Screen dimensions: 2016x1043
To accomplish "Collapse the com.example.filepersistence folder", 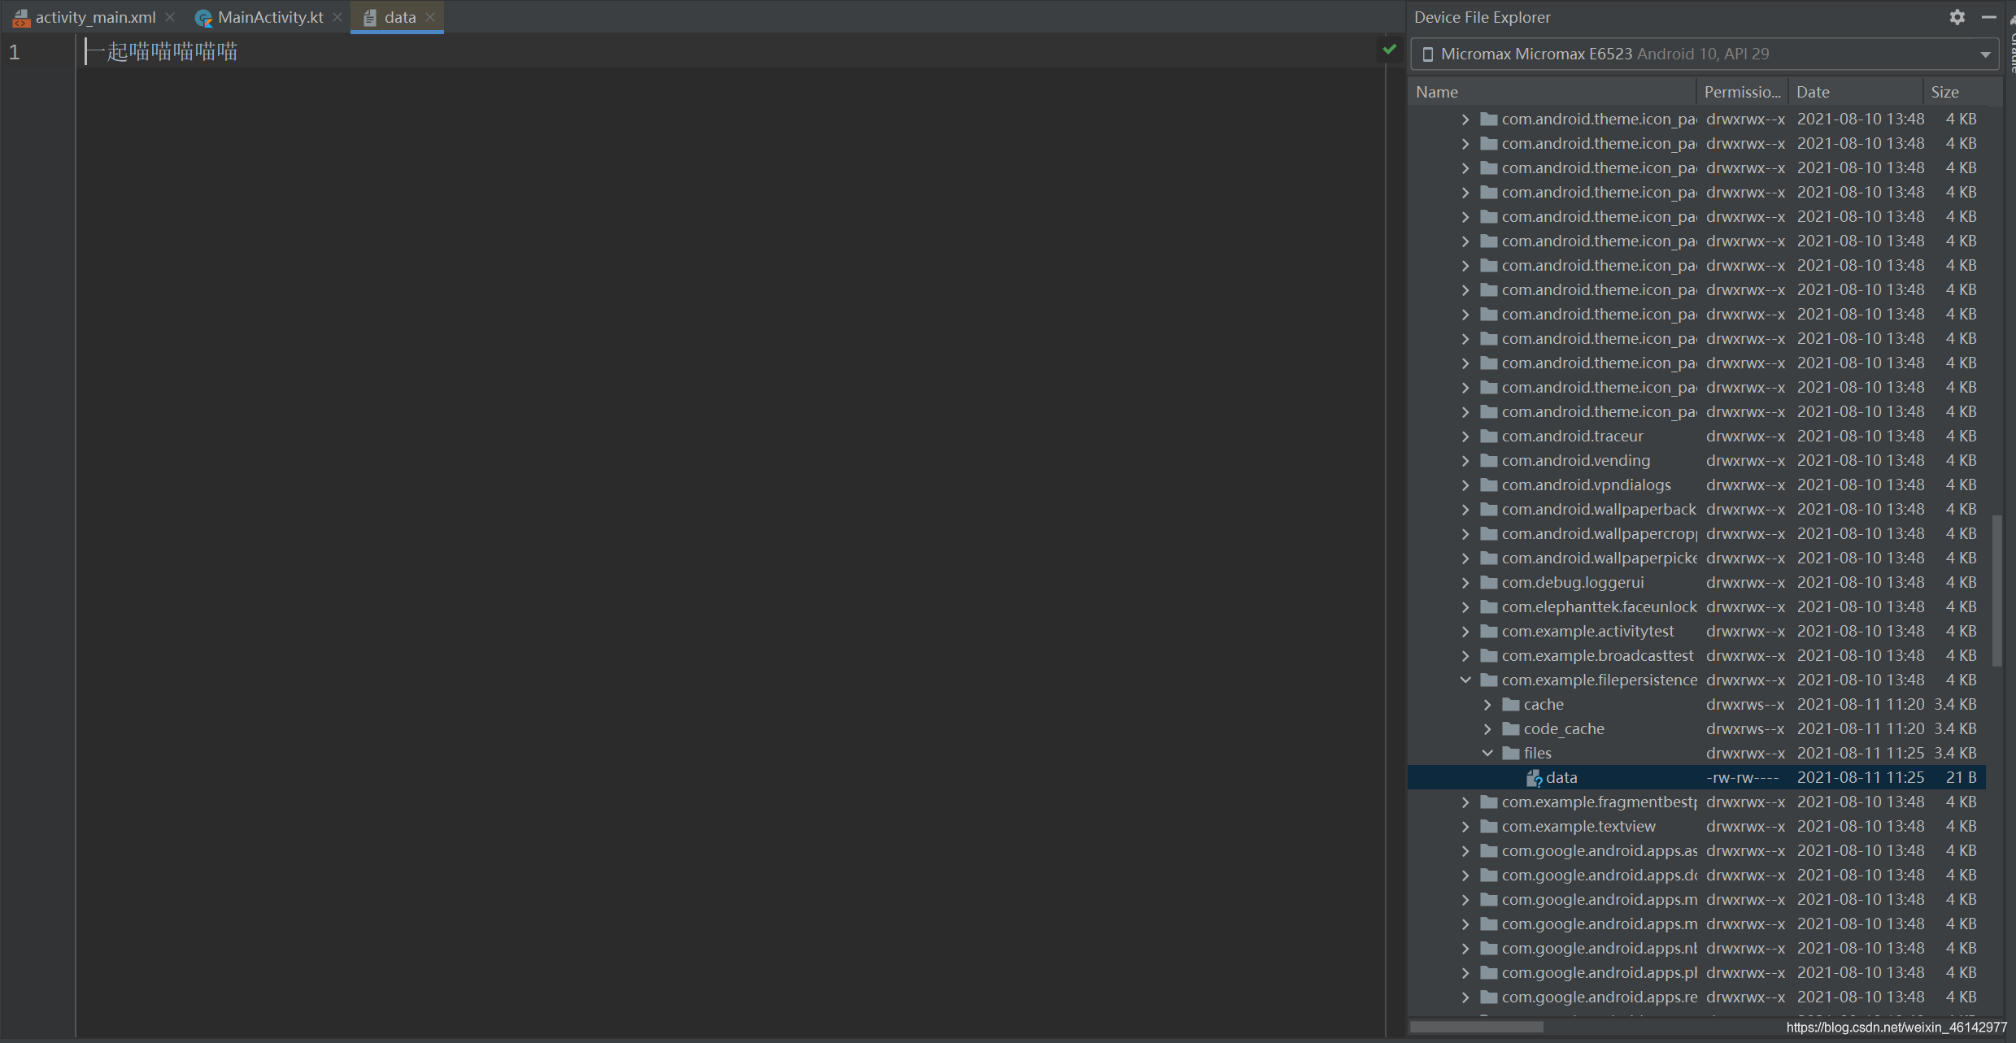I will [1465, 680].
